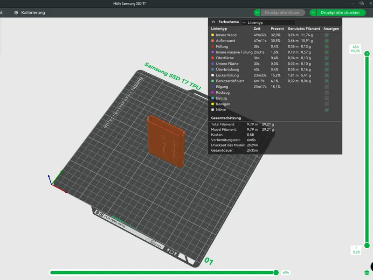
Task: Click the lower handle of the vertical layer slider
Action: 367,245
